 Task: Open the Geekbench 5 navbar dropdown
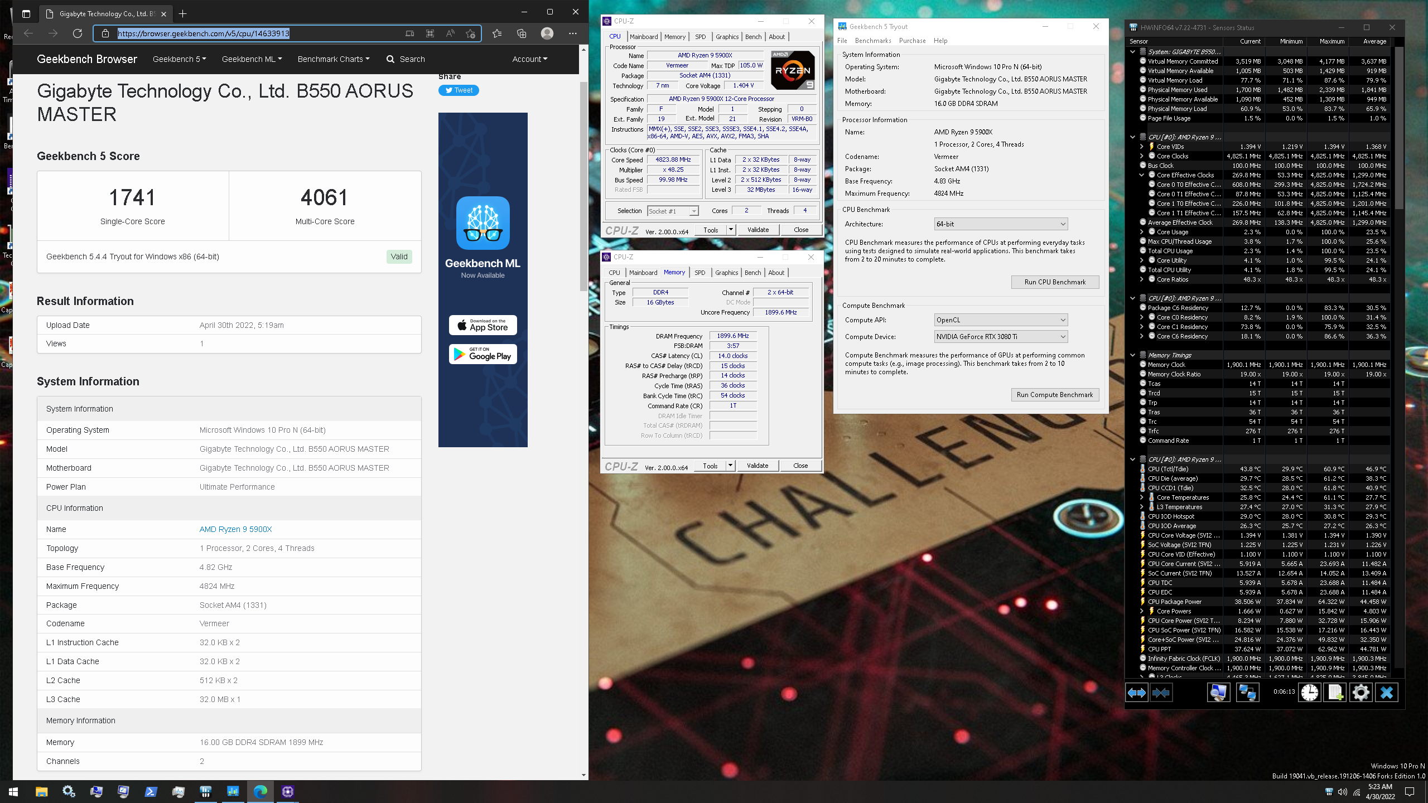click(180, 59)
